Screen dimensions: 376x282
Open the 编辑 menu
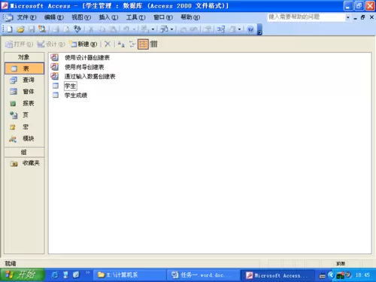(54, 17)
